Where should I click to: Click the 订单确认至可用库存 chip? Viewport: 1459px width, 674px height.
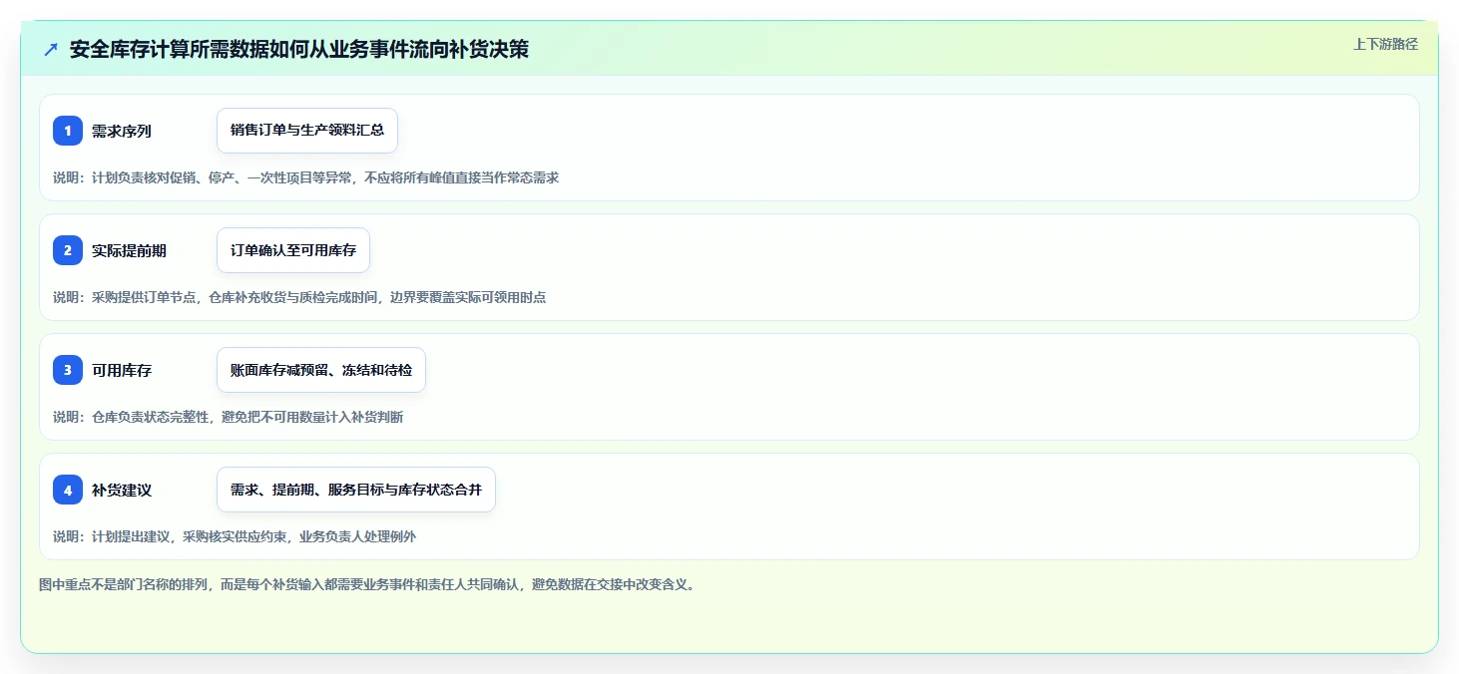point(293,250)
